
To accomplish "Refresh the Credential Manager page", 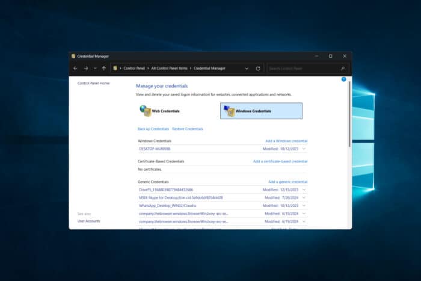I will point(258,69).
